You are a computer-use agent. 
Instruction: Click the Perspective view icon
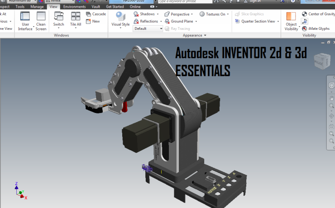pyautogui.click(x=167, y=14)
